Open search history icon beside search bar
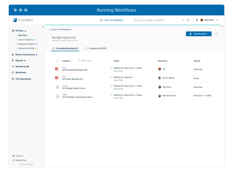 (x=188, y=20)
